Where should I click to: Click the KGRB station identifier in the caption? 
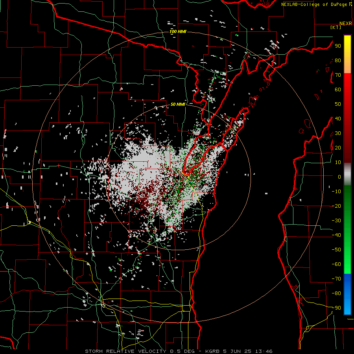(212, 351)
